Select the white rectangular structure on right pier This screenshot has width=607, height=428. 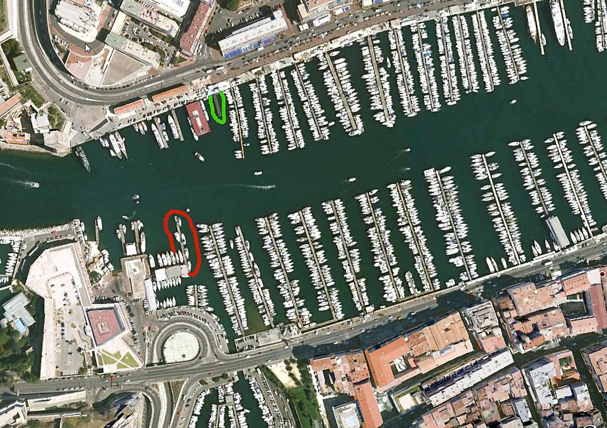coord(558,231)
